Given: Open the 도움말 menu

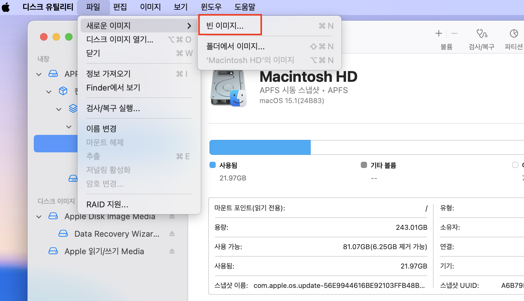Looking at the screenshot, I should pyautogui.click(x=245, y=7).
